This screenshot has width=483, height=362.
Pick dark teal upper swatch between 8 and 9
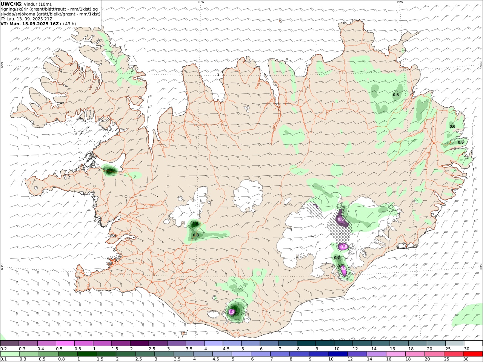306,343
